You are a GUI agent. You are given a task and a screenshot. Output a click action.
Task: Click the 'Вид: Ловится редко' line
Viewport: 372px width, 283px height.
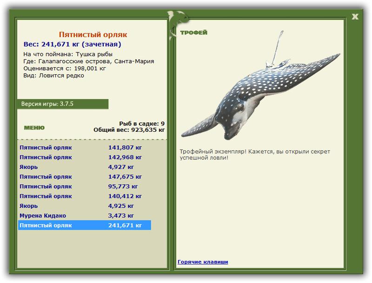pos(53,76)
